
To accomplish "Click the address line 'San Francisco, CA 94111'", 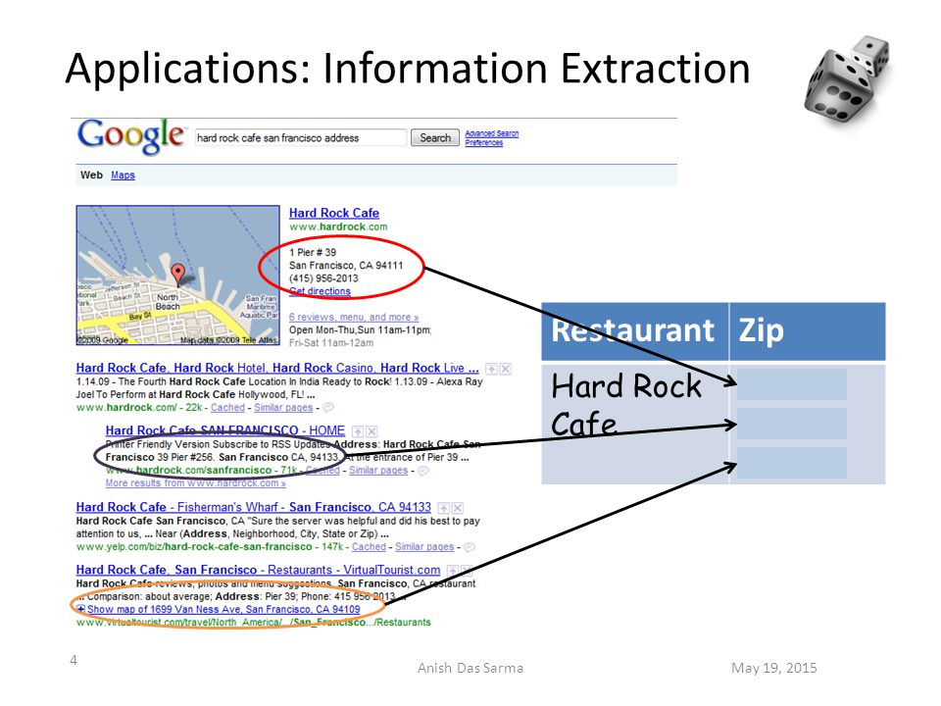I will (x=346, y=266).
